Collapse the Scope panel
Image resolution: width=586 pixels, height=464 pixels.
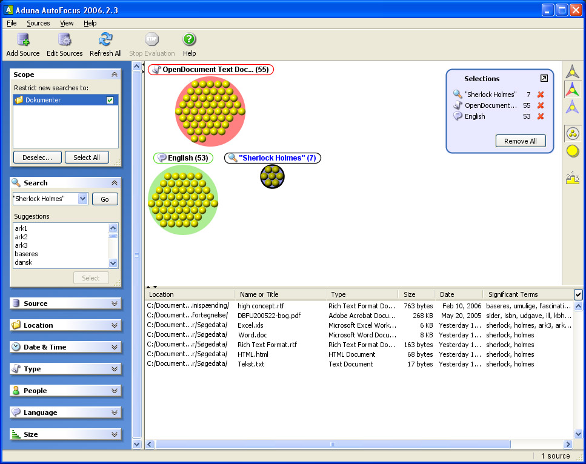(x=114, y=75)
